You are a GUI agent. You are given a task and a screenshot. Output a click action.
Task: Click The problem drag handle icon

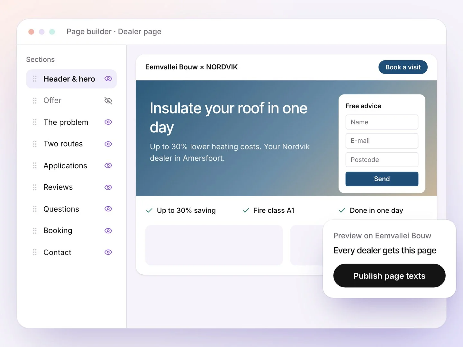[35, 122]
